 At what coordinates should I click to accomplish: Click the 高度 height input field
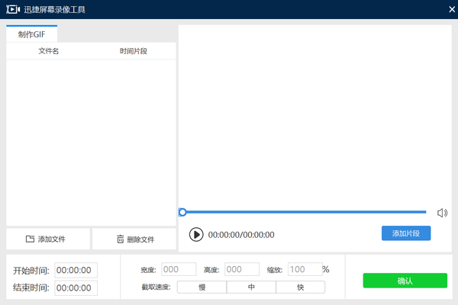pos(242,269)
